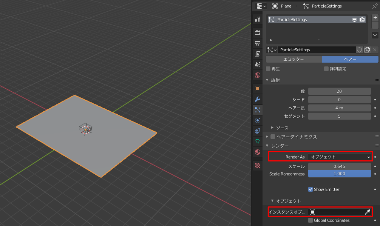Switch particle type to エミッター
This screenshot has height=226, width=380.
point(294,59)
